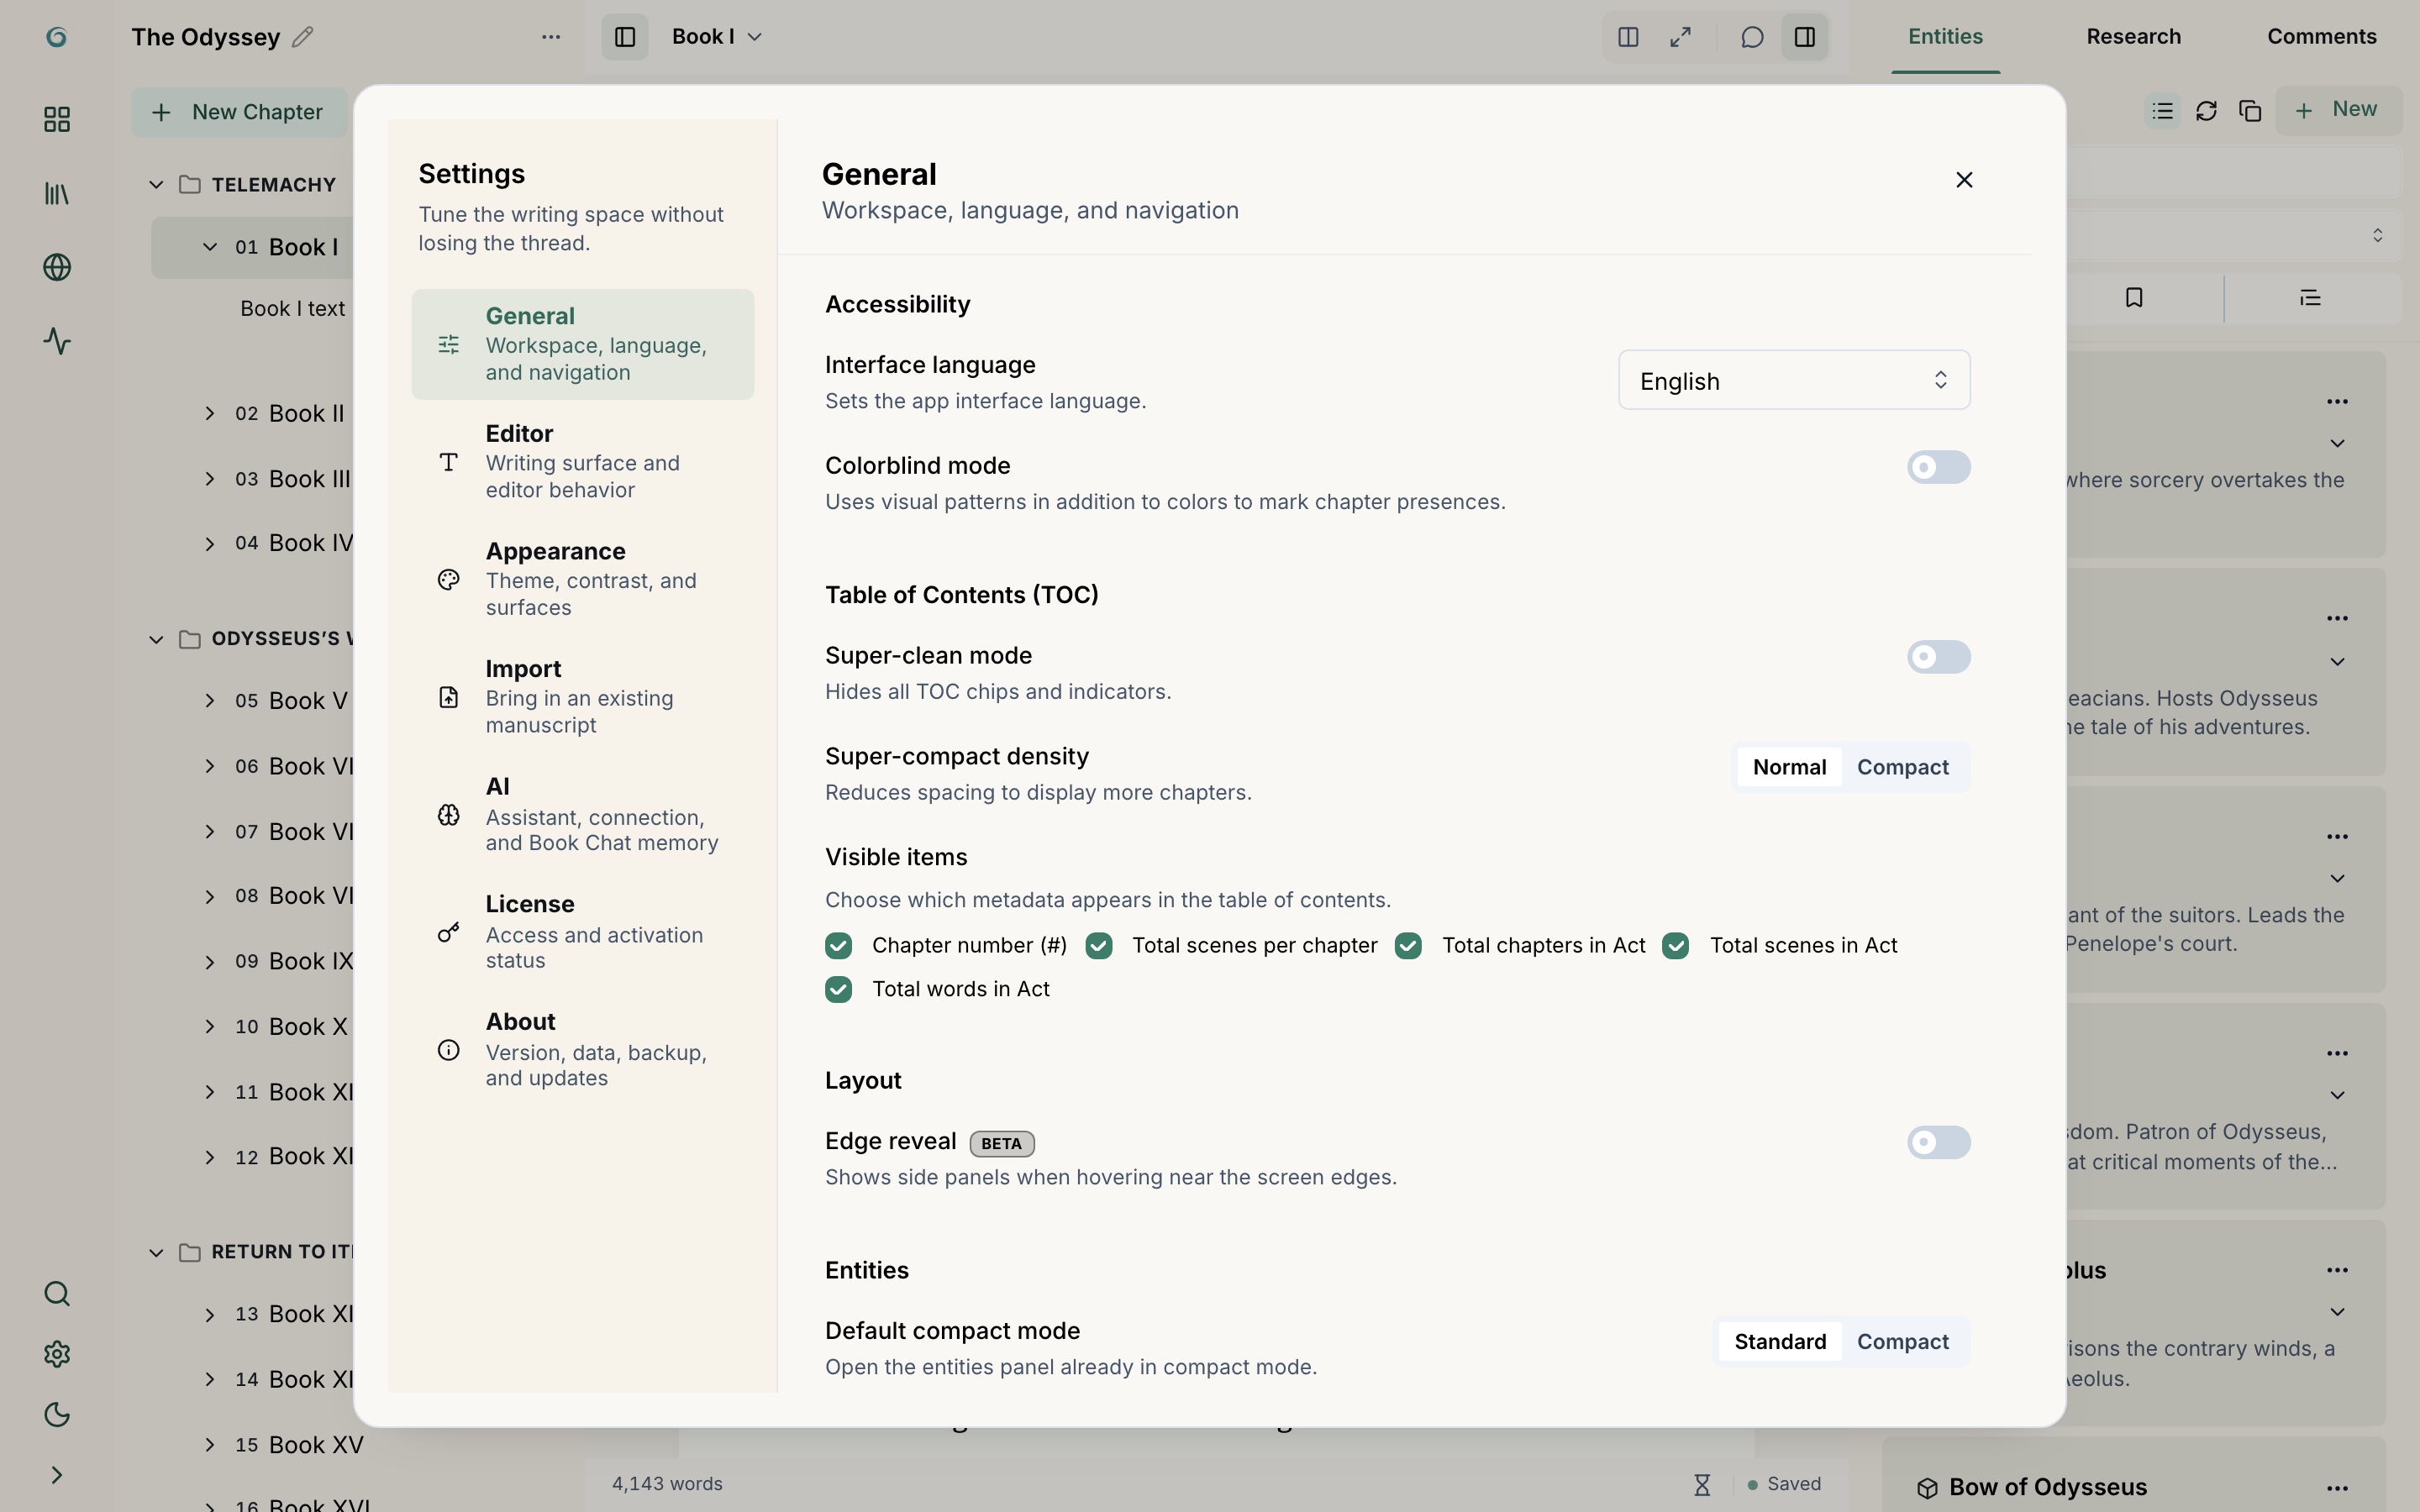Image resolution: width=2420 pixels, height=1512 pixels.
Task: Show the indented list filter icon
Action: [2310, 298]
